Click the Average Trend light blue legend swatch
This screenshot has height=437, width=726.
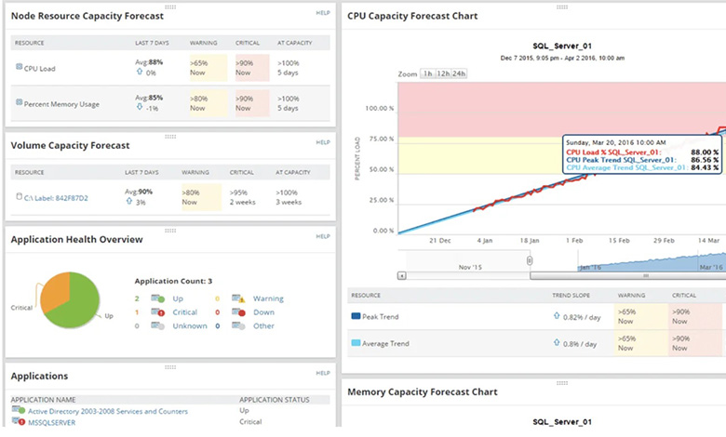pyautogui.click(x=356, y=343)
